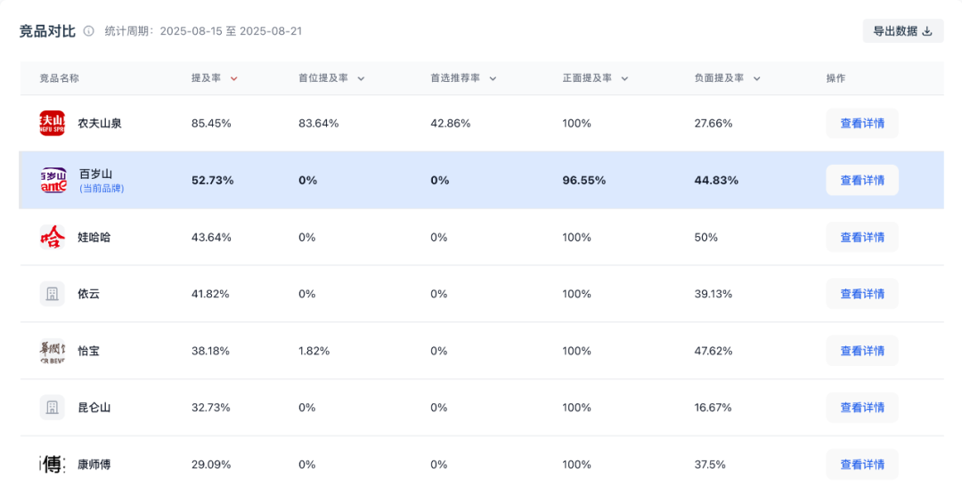The image size is (962, 496).
Task: Click the 康师傅 brand logo
Action: [x=53, y=465]
